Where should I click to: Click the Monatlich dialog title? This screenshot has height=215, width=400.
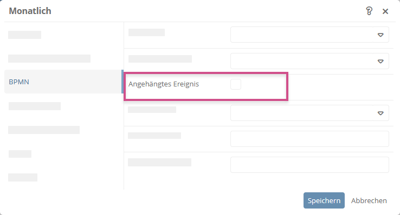click(x=30, y=11)
